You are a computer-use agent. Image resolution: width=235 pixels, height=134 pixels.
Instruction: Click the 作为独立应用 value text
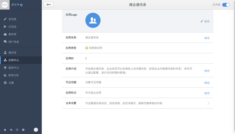(93, 93)
